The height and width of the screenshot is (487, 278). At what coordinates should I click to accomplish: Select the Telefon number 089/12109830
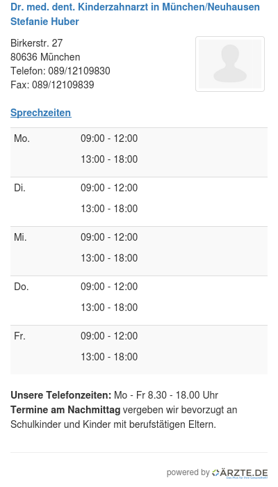point(79,71)
